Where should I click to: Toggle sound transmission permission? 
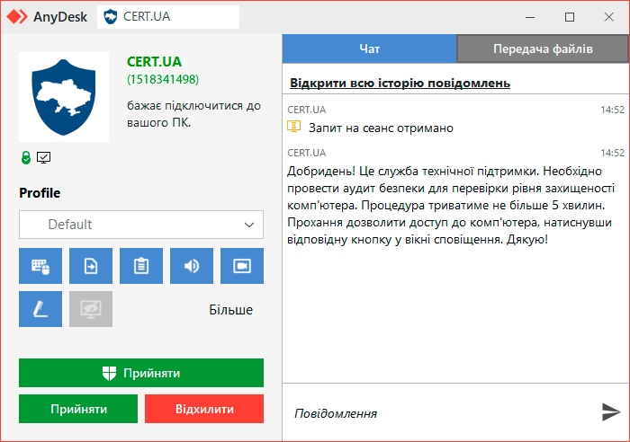pos(192,266)
